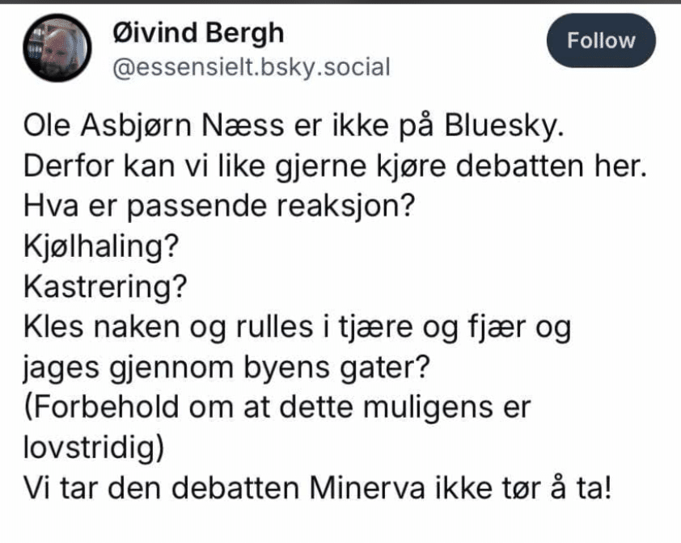681x543 pixels.
Task: Click the display name Øivind Bergh
Action: pyautogui.click(x=198, y=32)
